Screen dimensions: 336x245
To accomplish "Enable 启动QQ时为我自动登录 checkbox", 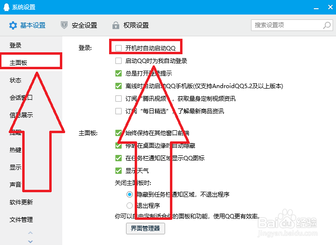I will point(118,61).
